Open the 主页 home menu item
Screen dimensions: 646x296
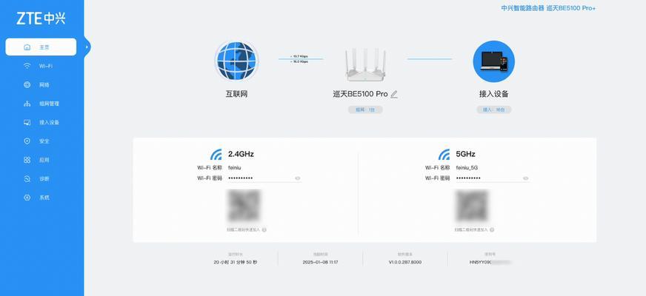point(41,47)
